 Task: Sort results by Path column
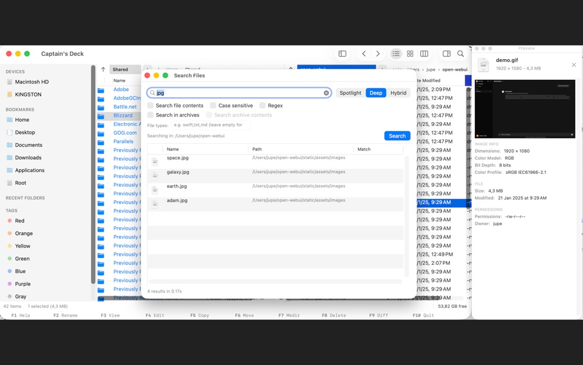[301, 149]
